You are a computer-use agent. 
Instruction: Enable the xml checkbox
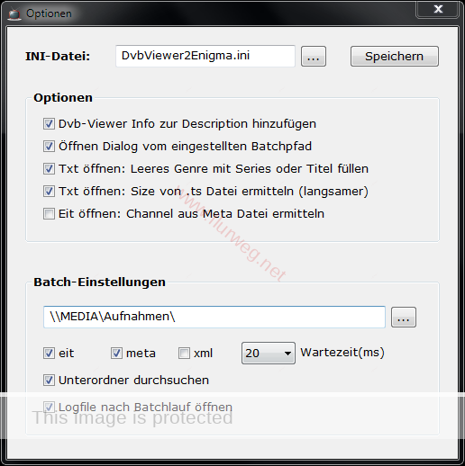184,353
